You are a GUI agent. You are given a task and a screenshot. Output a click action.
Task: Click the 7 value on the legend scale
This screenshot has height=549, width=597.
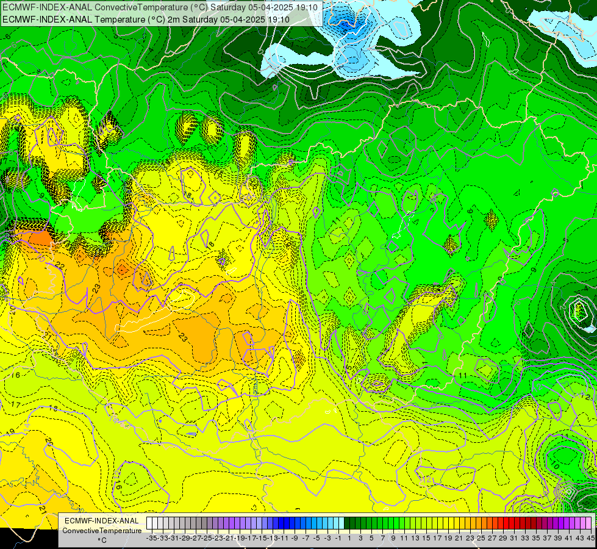[382, 538]
